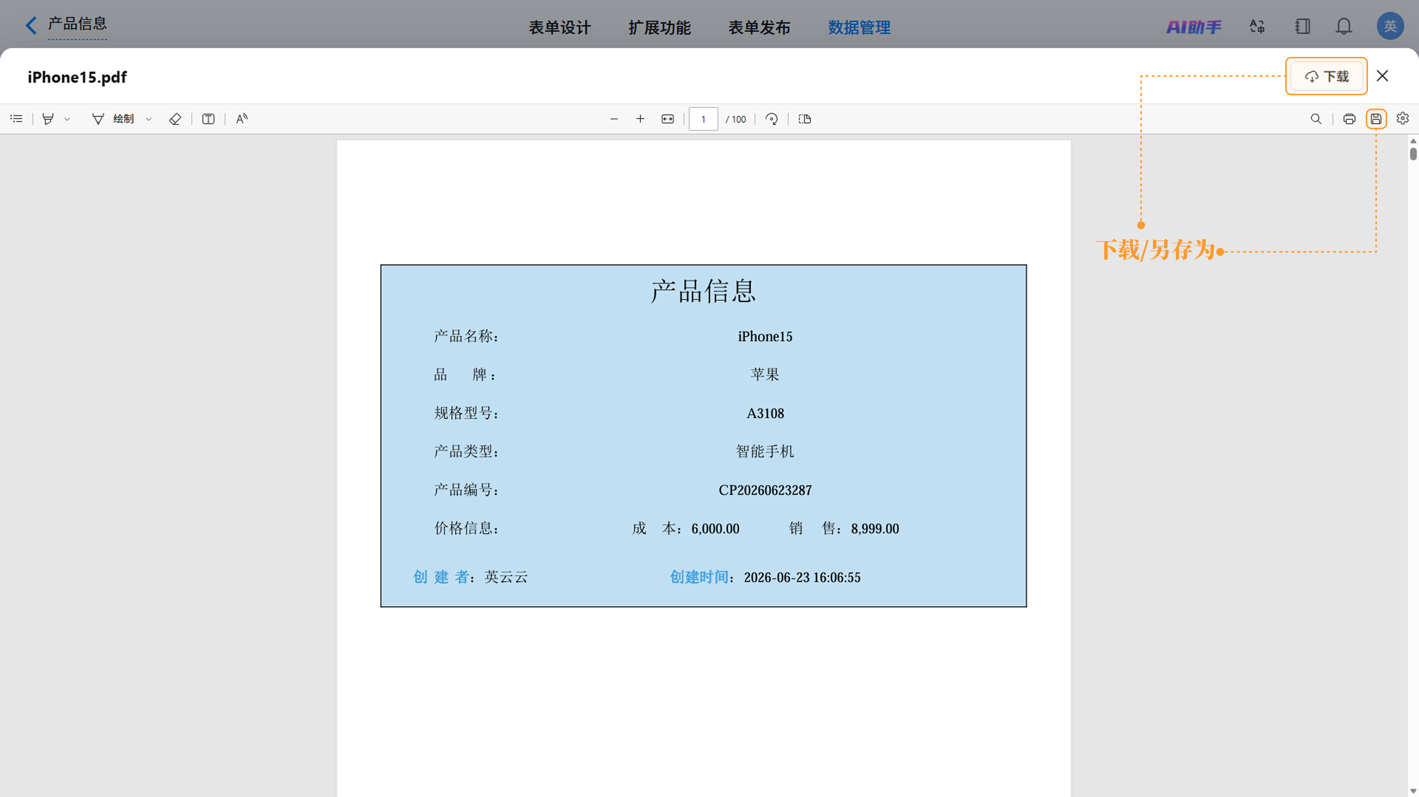Image resolution: width=1419 pixels, height=797 pixels.
Task: Click the scroll-up arrow of the PDF scrollbar
Action: click(x=1413, y=141)
